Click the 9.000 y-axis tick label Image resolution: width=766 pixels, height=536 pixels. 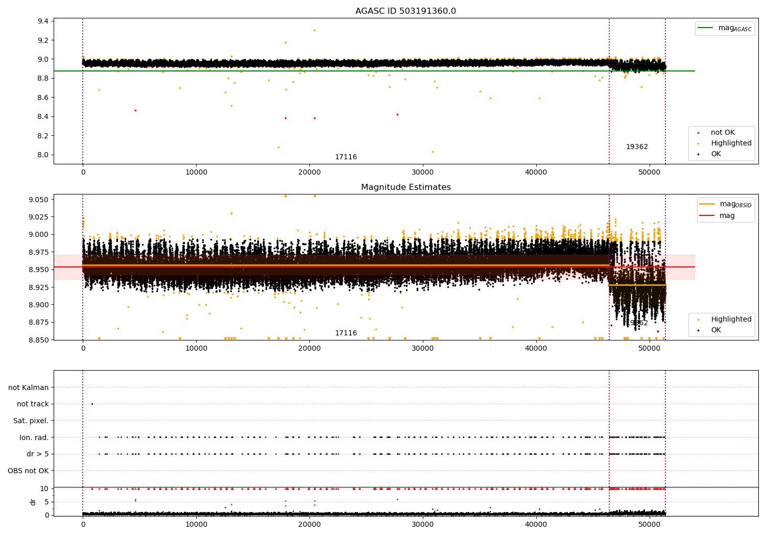[x=38, y=235]
